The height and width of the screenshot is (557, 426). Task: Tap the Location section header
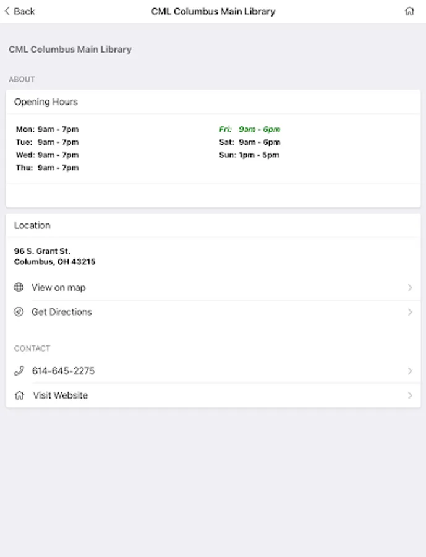[33, 225]
